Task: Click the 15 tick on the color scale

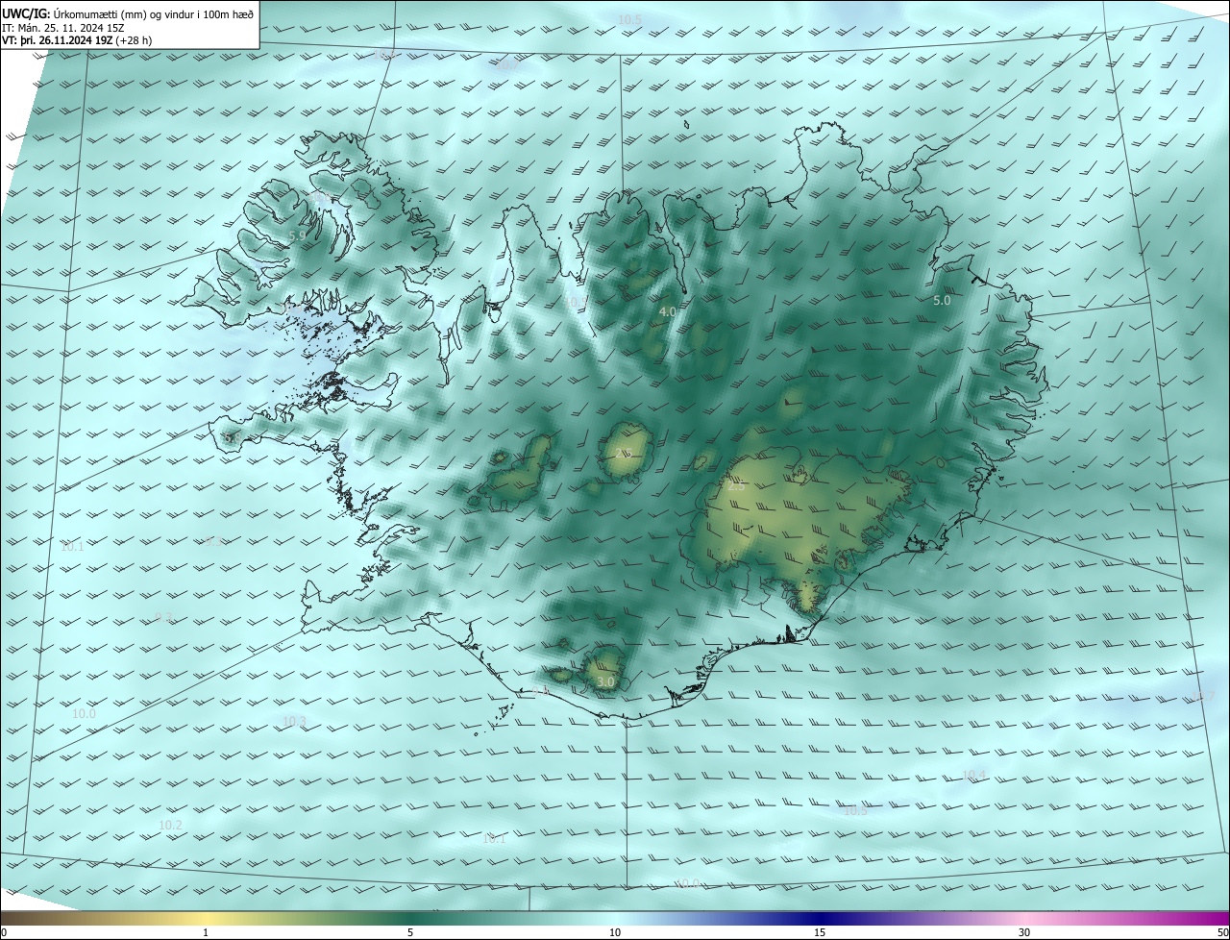Action: (x=820, y=932)
